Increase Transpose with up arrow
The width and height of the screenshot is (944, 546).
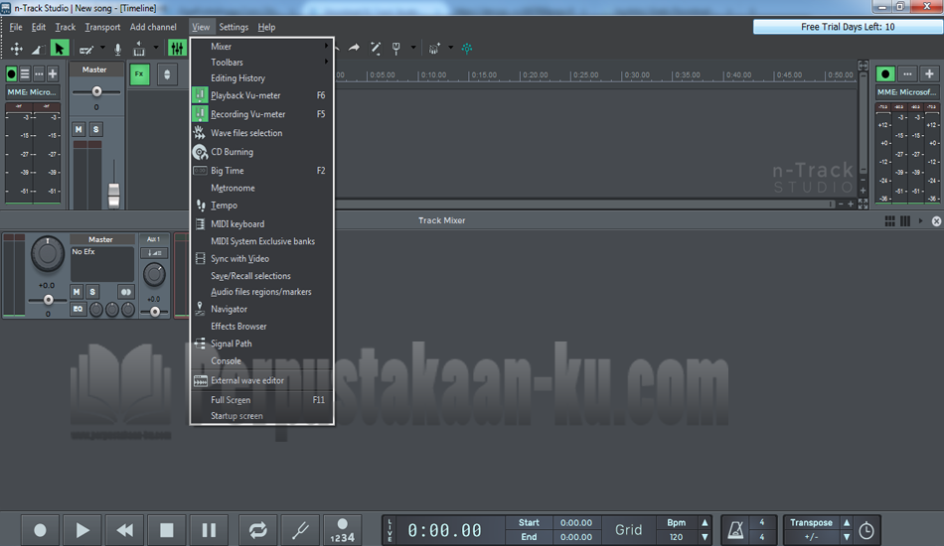pyautogui.click(x=847, y=522)
